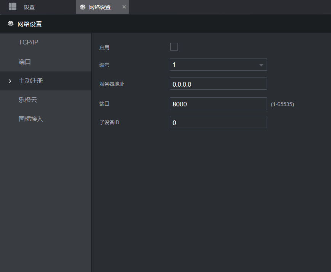Click the (1-65535) port range hint
331x272 pixels.
click(x=282, y=104)
